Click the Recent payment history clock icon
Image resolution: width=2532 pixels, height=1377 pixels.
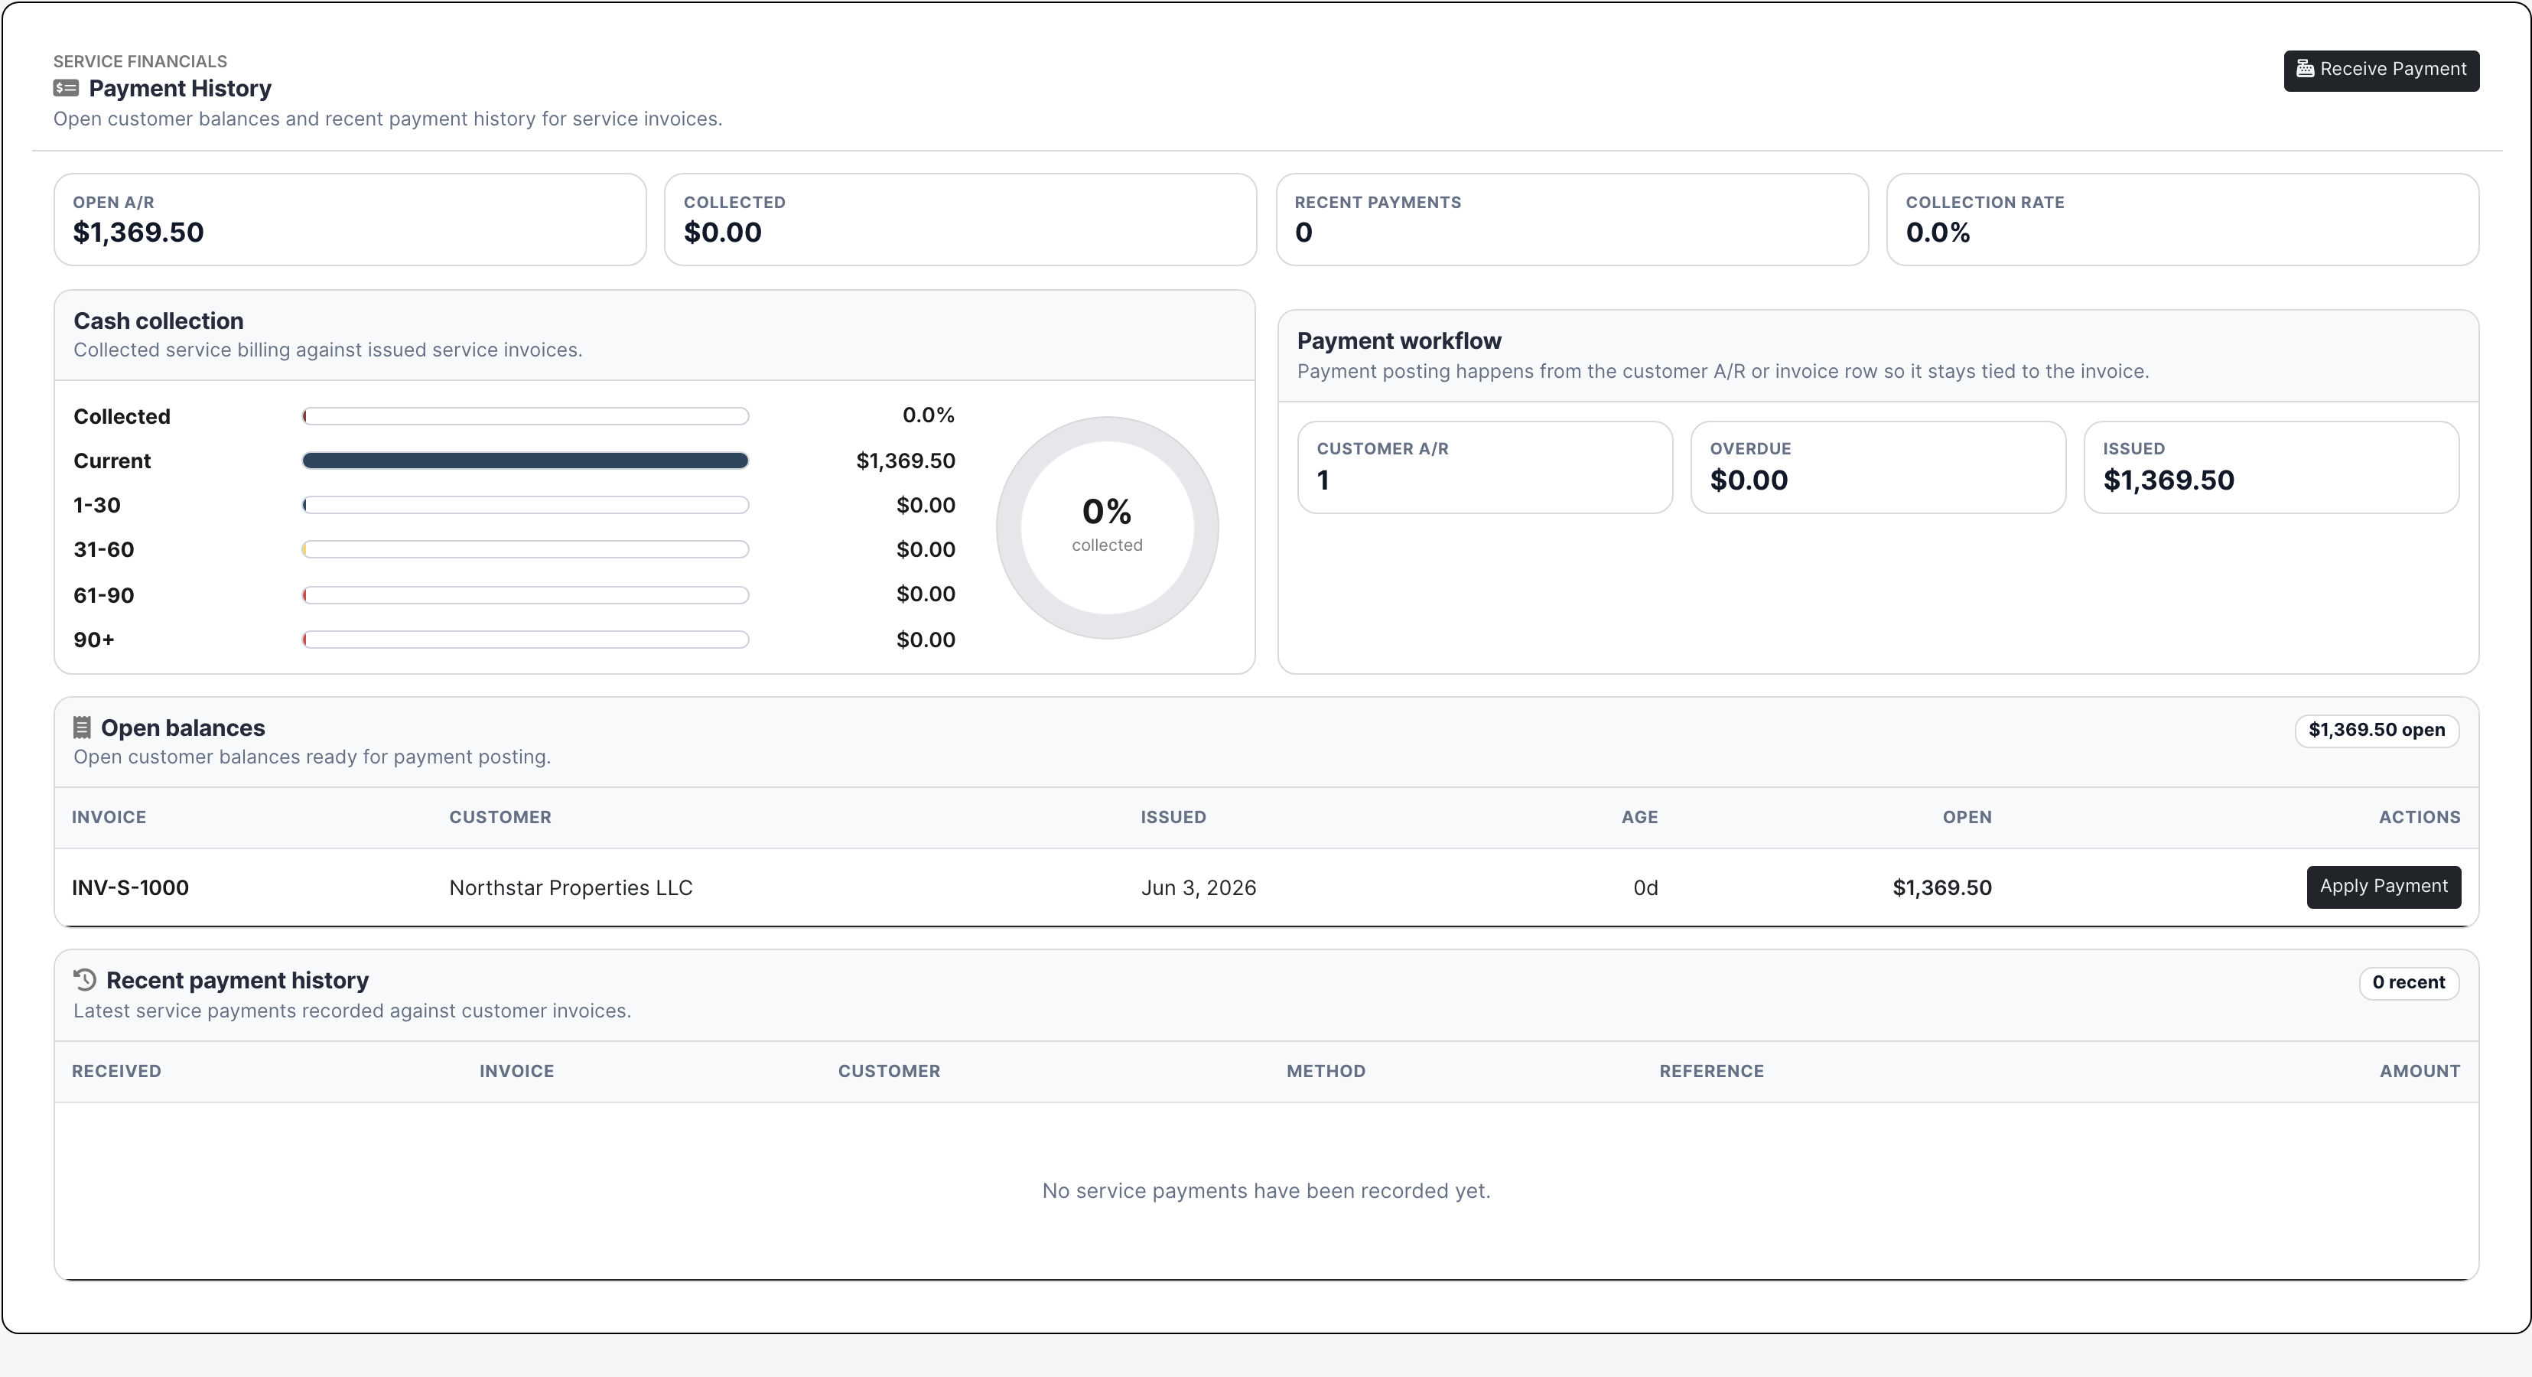tap(86, 980)
